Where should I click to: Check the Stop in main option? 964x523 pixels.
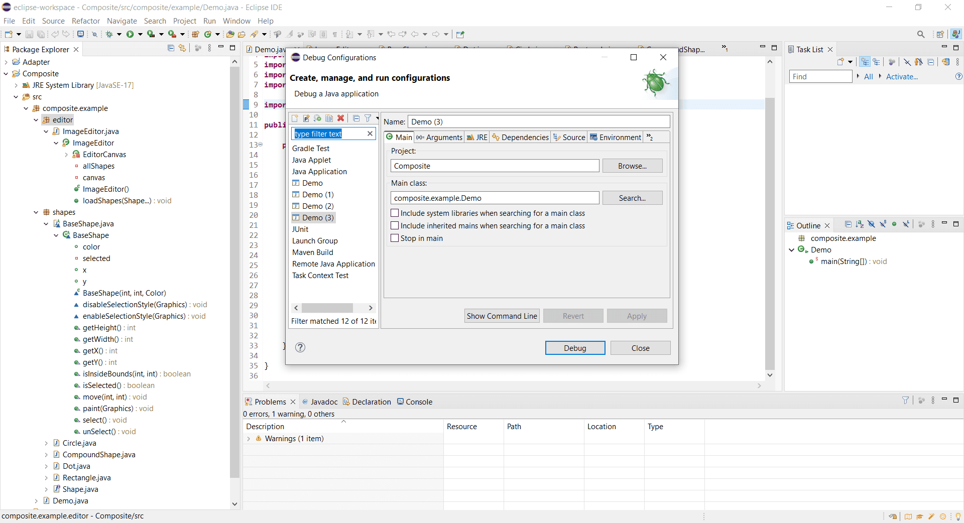pos(395,238)
